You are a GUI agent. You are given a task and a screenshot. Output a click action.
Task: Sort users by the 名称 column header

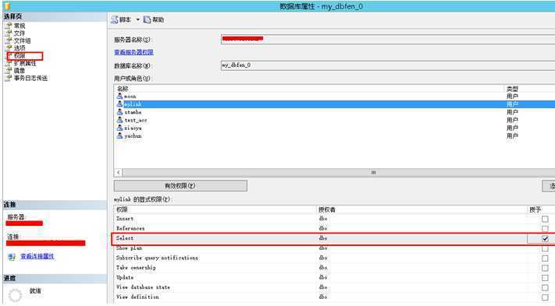tap(309, 89)
